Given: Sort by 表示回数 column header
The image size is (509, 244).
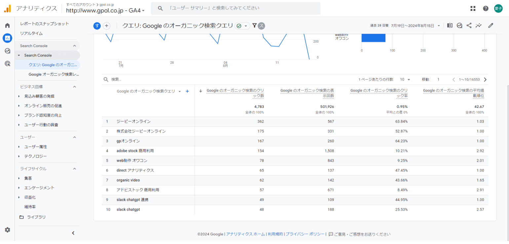Looking at the screenshot, I should [x=307, y=93].
